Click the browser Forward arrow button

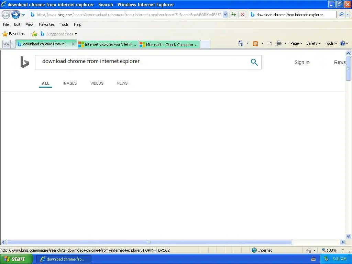tap(15, 15)
